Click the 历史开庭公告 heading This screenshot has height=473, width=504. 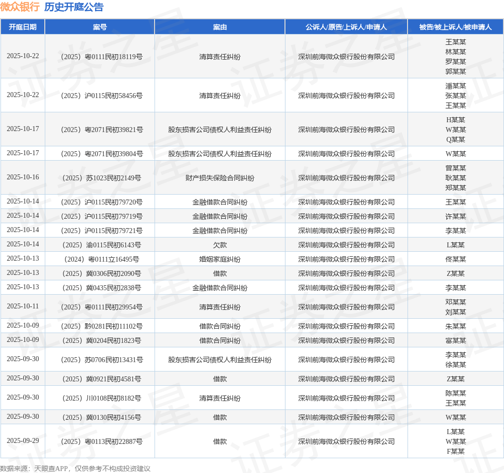tap(74, 7)
